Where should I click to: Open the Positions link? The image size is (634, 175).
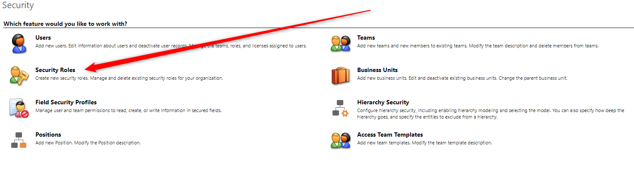(48, 134)
